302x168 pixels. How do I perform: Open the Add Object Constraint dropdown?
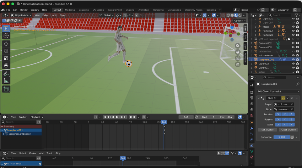click(278, 91)
